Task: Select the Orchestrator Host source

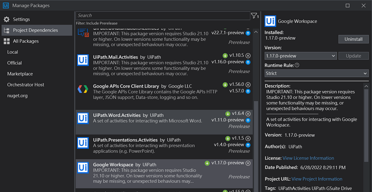Action: coord(26,85)
